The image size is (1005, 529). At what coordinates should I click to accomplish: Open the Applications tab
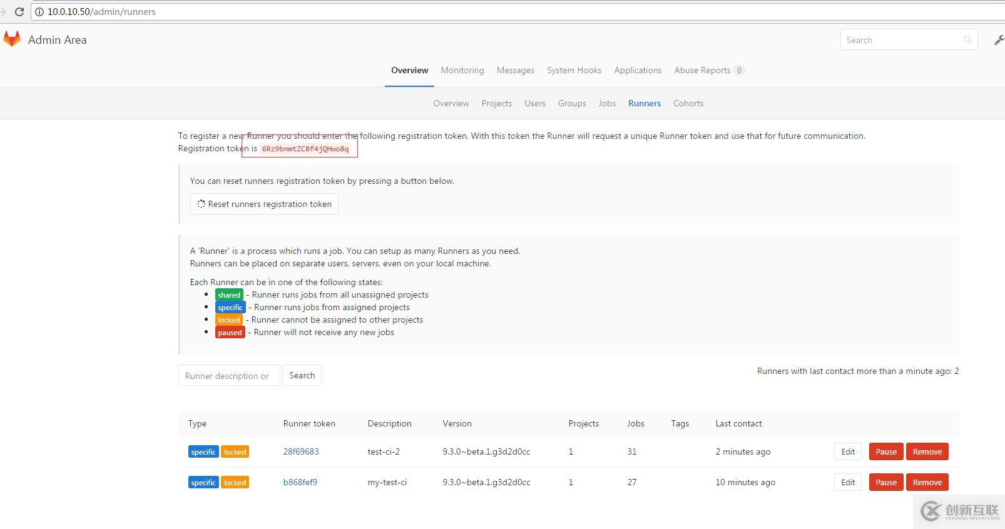(638, 70)
